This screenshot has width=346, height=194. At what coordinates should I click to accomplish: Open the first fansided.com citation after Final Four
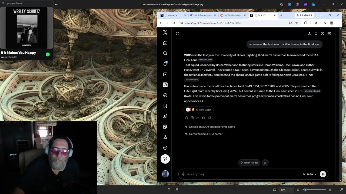pyautogui.click(x=205, y=60)
